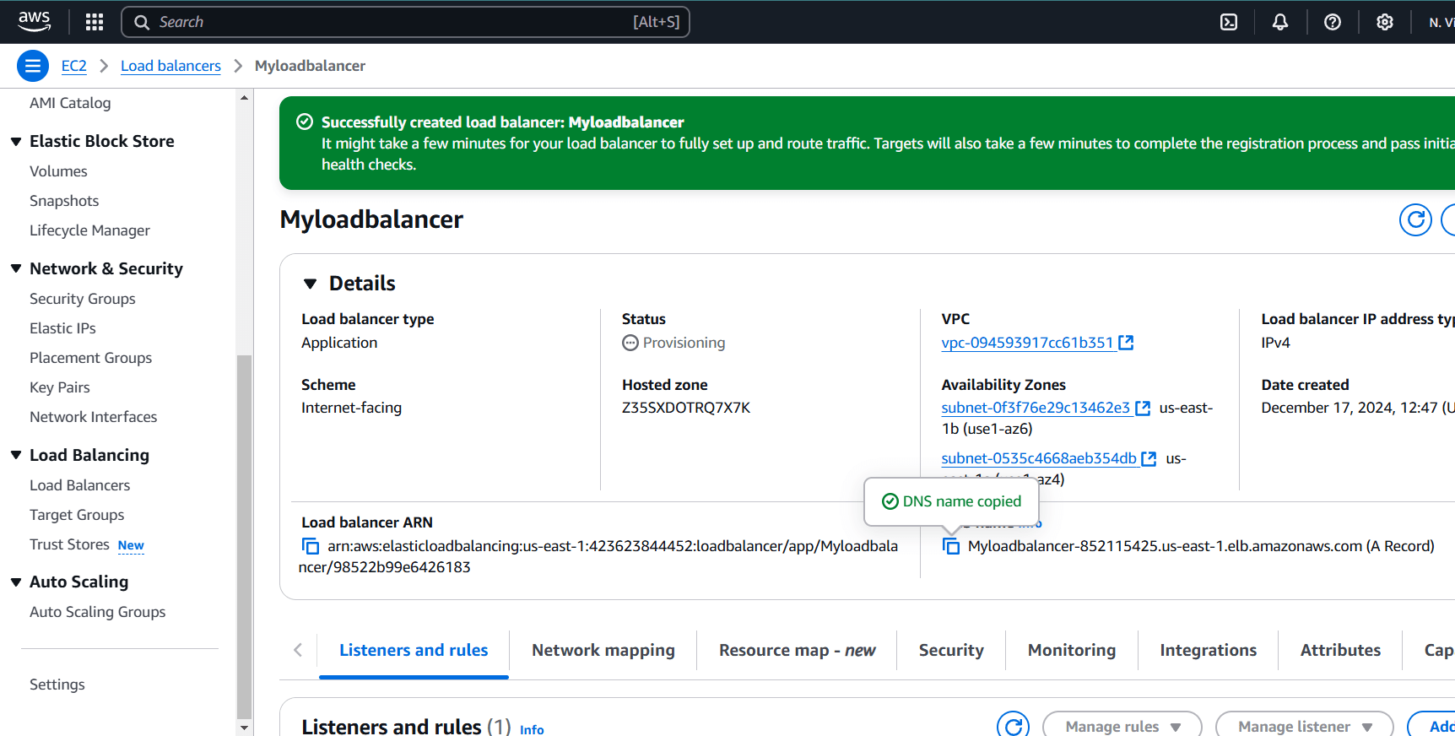This screenshot has height=736, width=1455.
Task: Collapse the Network & Security section
Action: (16, 268)
